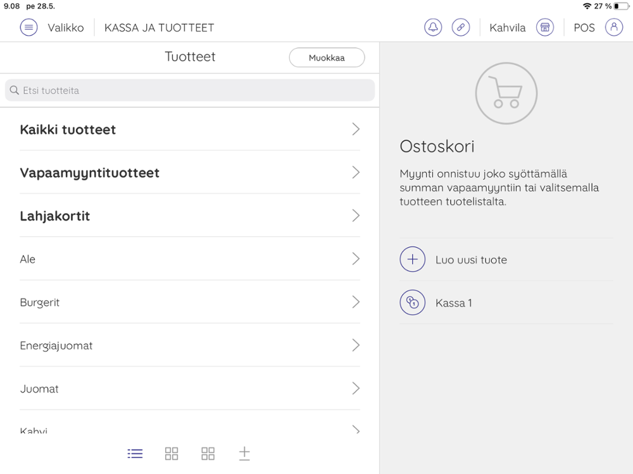Screen dimensions: 633x474
Task: Switch to list view in bottom bar
Action: click(x=135, y=454)
